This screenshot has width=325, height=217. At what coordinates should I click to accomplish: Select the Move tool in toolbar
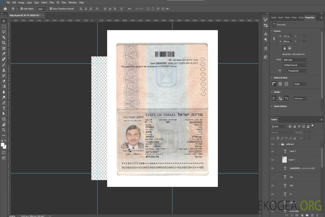click(4, 21)
